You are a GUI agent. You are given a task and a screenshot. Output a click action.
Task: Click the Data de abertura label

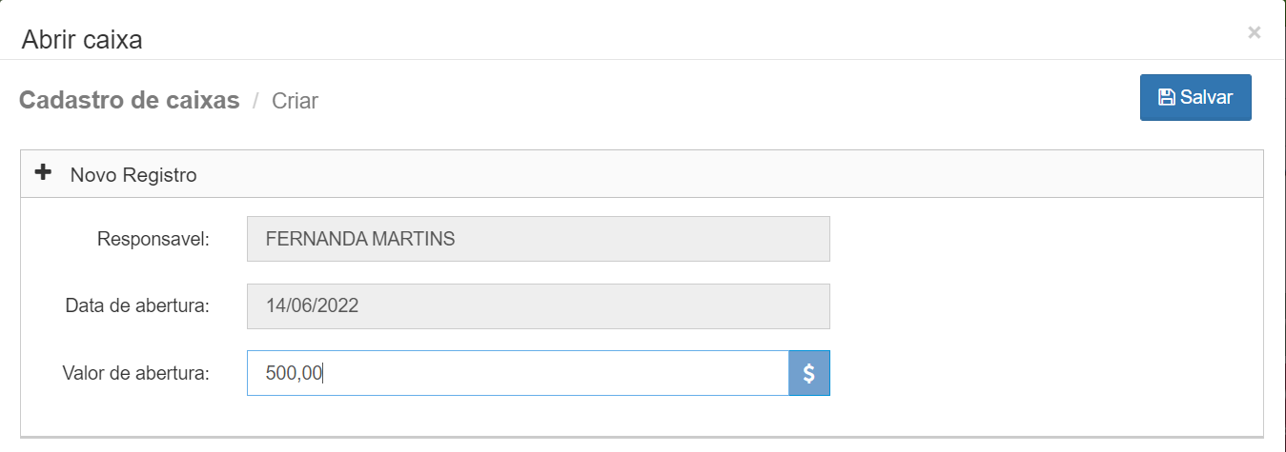[137, 306]
